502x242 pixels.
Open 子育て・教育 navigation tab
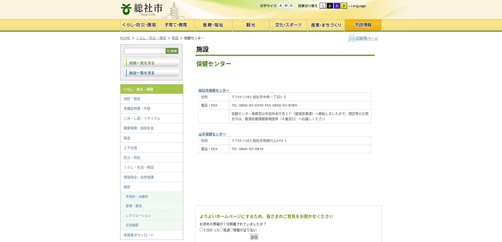pyautogui.click(x=176, y=25)
